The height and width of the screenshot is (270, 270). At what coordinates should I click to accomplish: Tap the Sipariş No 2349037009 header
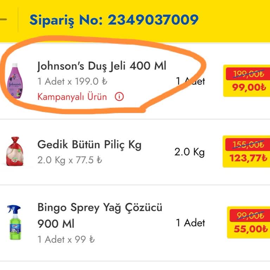point(114,20)
